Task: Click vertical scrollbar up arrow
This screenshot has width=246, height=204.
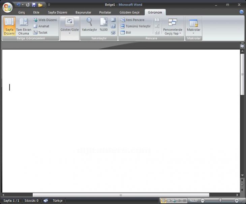Action: coord(242,51)
